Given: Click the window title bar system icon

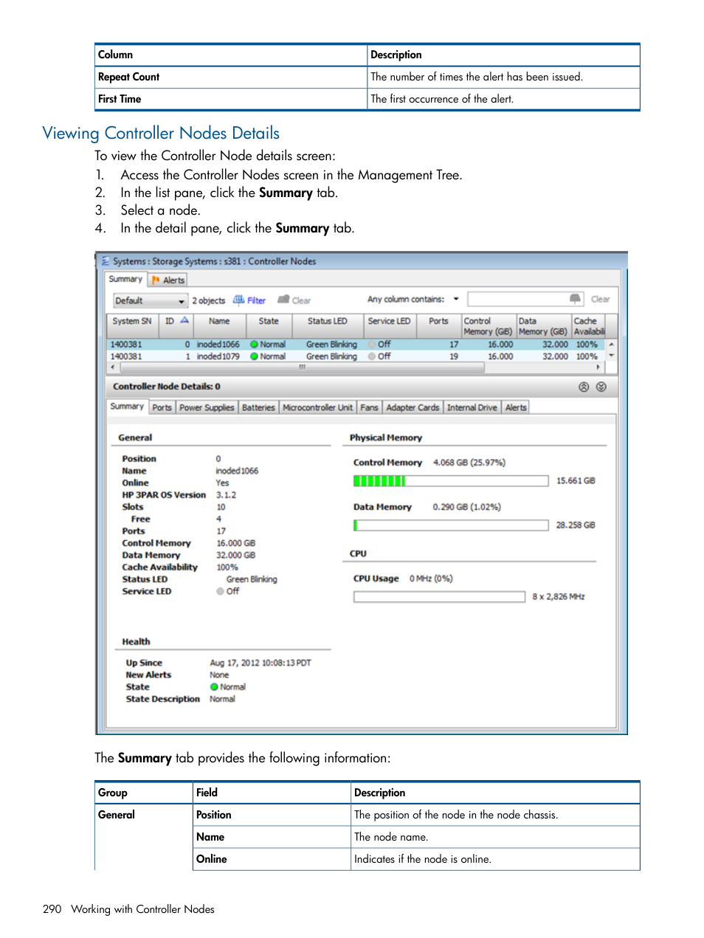Looking at the screenshot, I should coord(106,261).
